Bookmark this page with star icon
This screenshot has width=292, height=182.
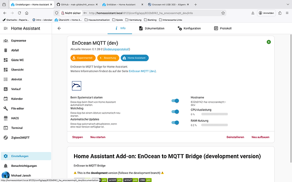223,13
